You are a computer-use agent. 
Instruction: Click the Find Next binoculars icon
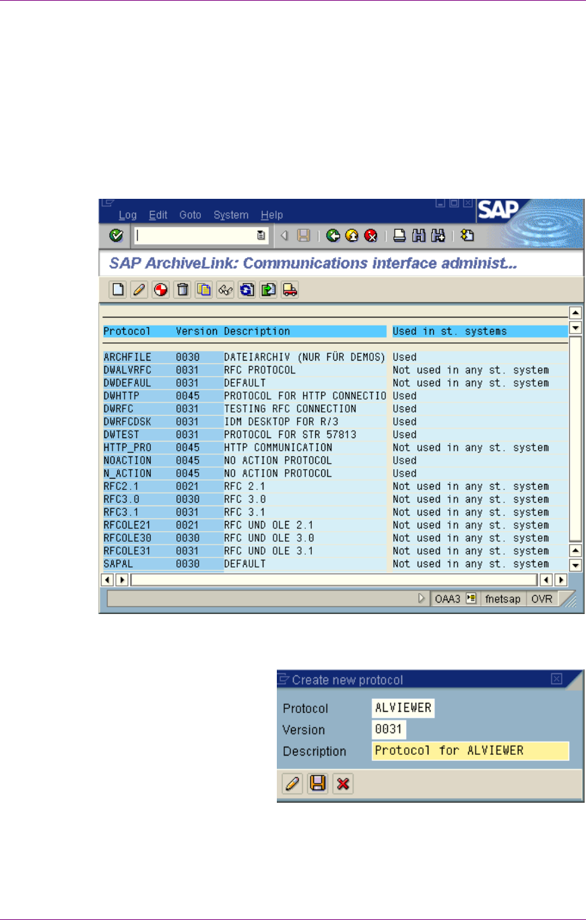[438, 236]
